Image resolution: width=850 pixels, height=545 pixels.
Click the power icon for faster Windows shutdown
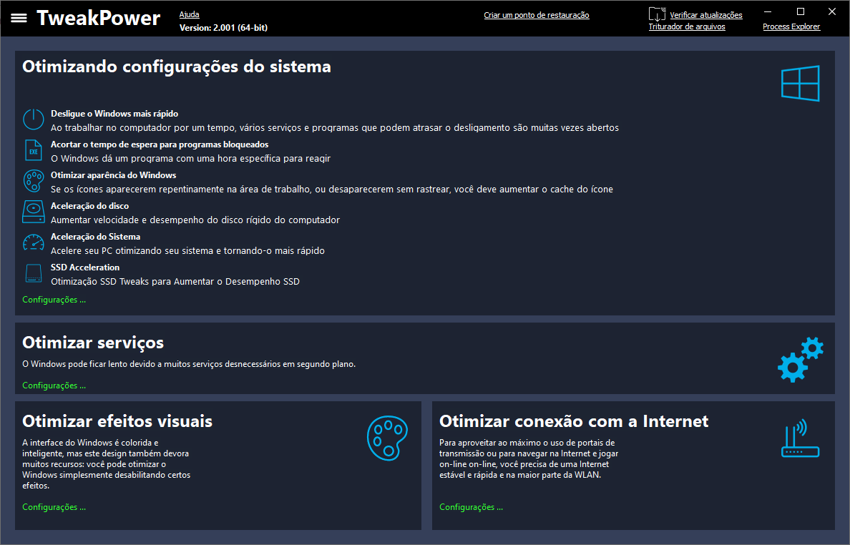[33, 119]
